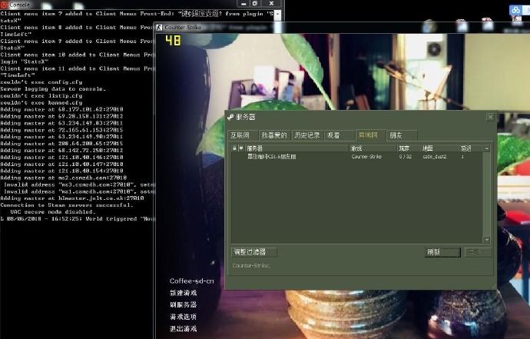Viewport: 530px width, 339px height.
Task: Sort by the 游戏 column header
Action: [x=373, y=148]
